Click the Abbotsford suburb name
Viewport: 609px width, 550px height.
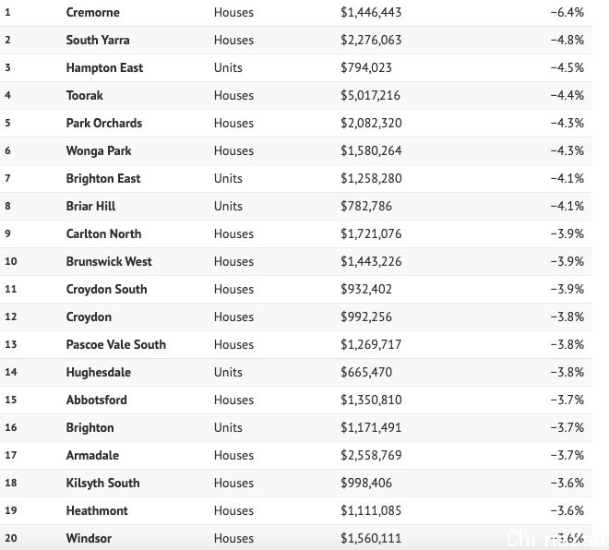[x=96, y=400]
